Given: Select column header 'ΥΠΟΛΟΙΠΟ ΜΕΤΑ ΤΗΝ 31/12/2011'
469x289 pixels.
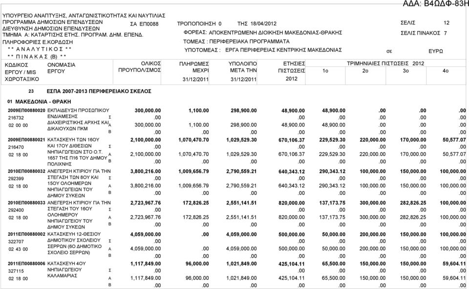Looking at the screenshot, I should tap(243, 71).
